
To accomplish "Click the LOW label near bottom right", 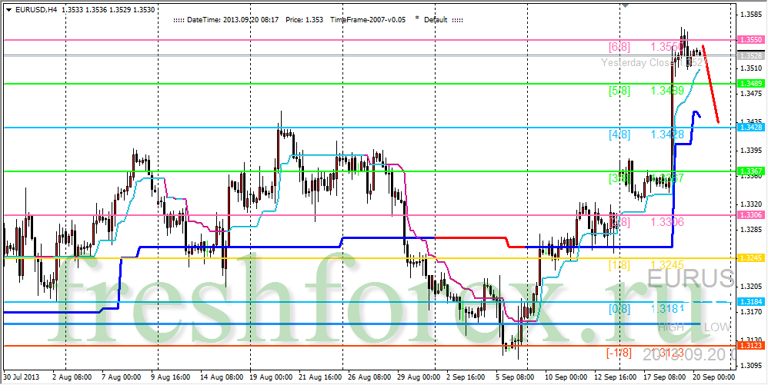I will pos(717,327).
